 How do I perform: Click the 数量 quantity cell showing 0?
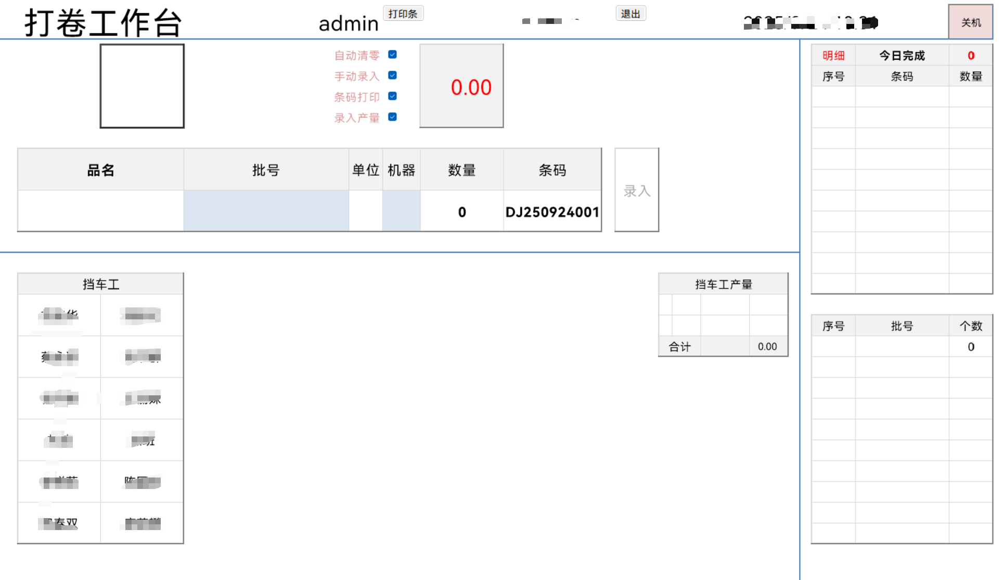coord(461,211)
